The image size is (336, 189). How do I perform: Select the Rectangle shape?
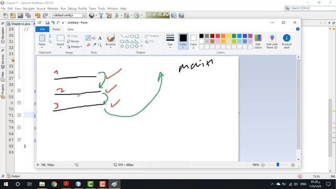pyautogui.click(x=136, y=36)
